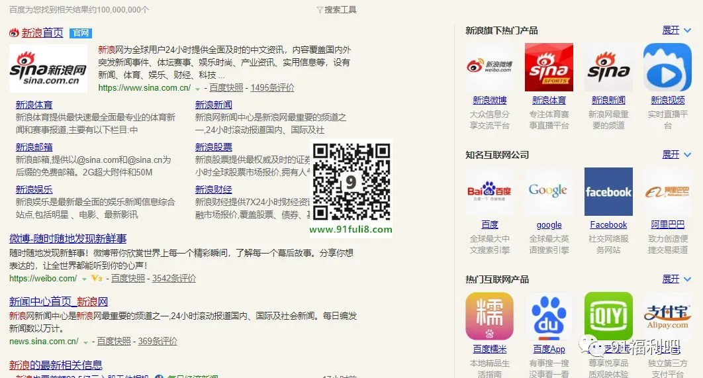Expand 展开 for 新浪旗下热门产品
The image size is (703, 378).
[x=677, y=30]
